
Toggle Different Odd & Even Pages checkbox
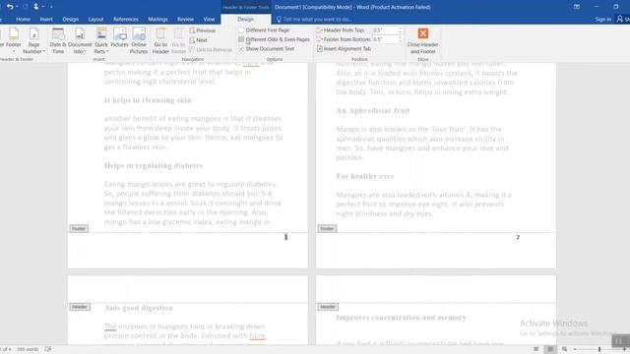[x=241, y=39]
